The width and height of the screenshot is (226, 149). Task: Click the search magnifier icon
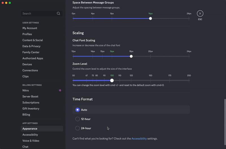[x=58, y=13]
